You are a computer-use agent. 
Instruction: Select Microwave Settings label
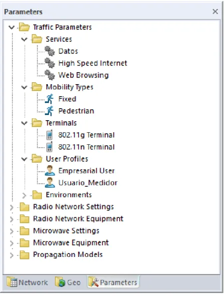(x=66, y=231)
